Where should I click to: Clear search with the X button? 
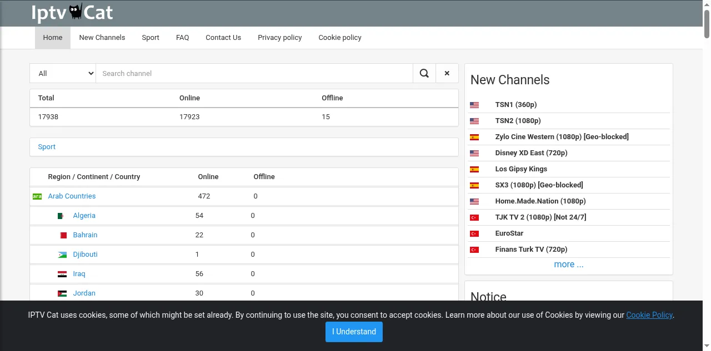coord(447,73)
